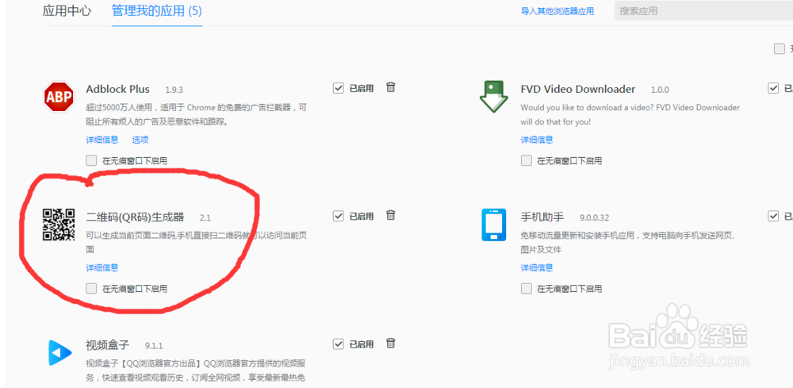
Task: Open the 选项 link for Adblock Plus
Action: tap(140, 140)
